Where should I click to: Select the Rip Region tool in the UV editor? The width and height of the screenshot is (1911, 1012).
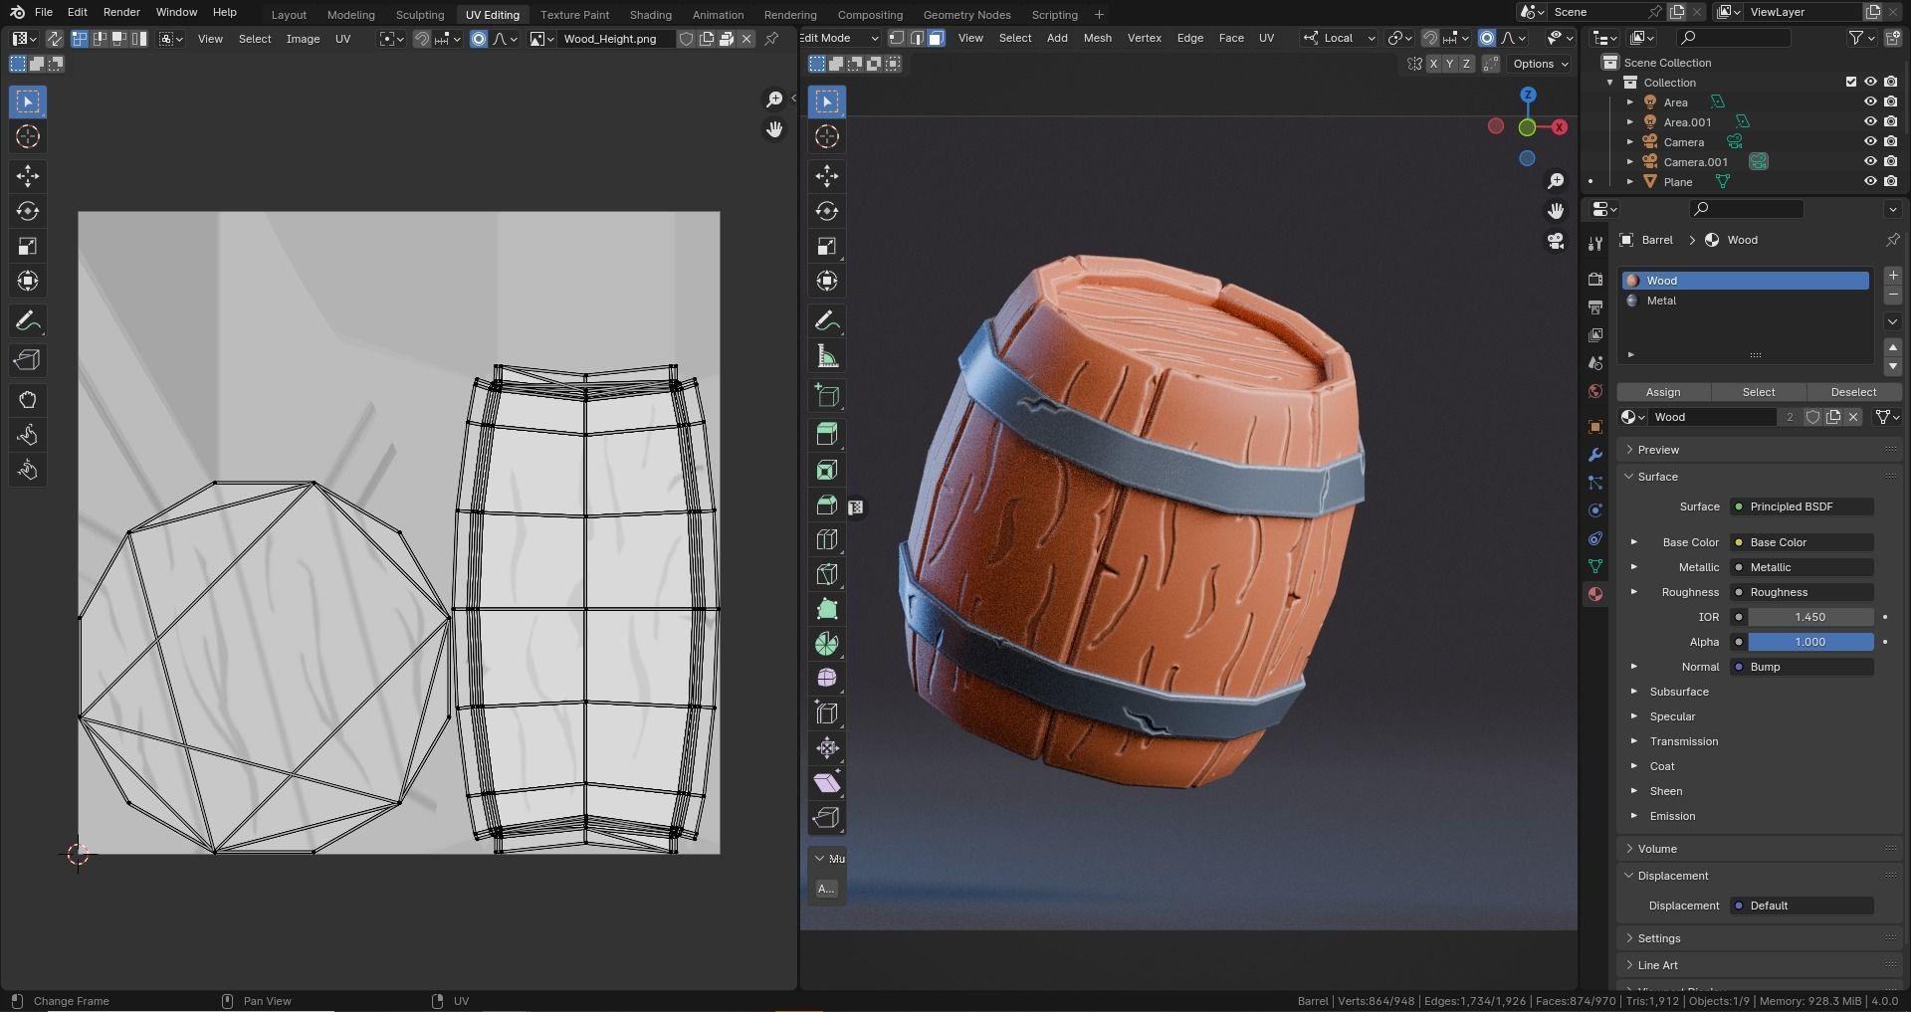pyautogui.click(x=28, y=360)
